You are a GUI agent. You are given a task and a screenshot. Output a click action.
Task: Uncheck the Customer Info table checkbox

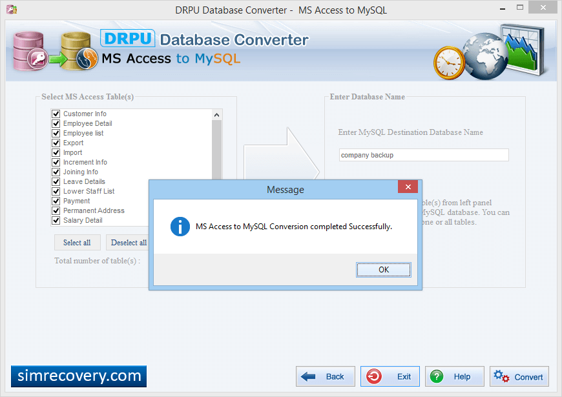pyautogui.click(x=56, y=114)
